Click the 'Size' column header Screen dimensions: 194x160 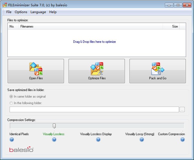(x=171, y=27)
